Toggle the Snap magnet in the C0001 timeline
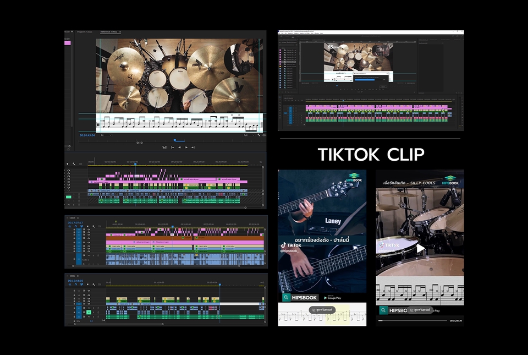The width and height of the screenshot is (528, 355). (x=76, y=284)
